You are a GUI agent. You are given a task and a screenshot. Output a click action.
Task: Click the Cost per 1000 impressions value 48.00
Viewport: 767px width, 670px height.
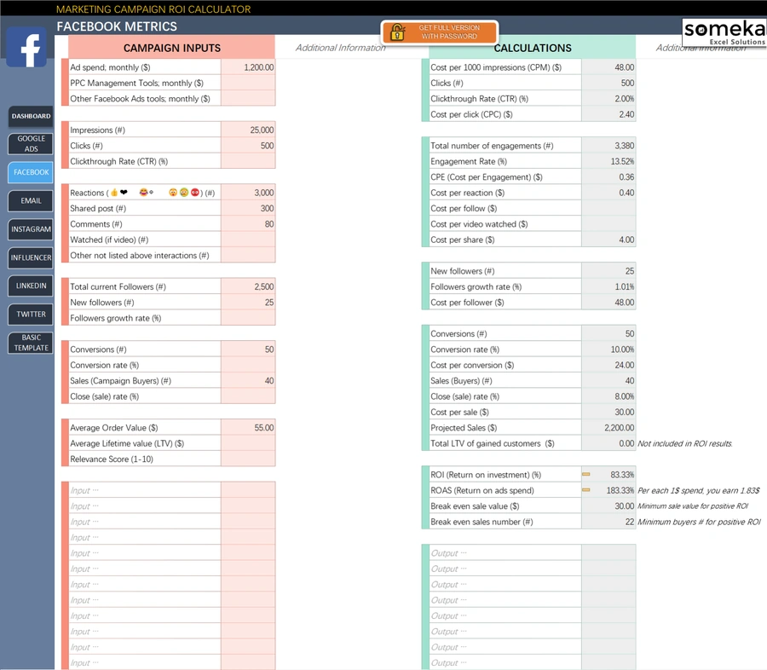(608, 67)
